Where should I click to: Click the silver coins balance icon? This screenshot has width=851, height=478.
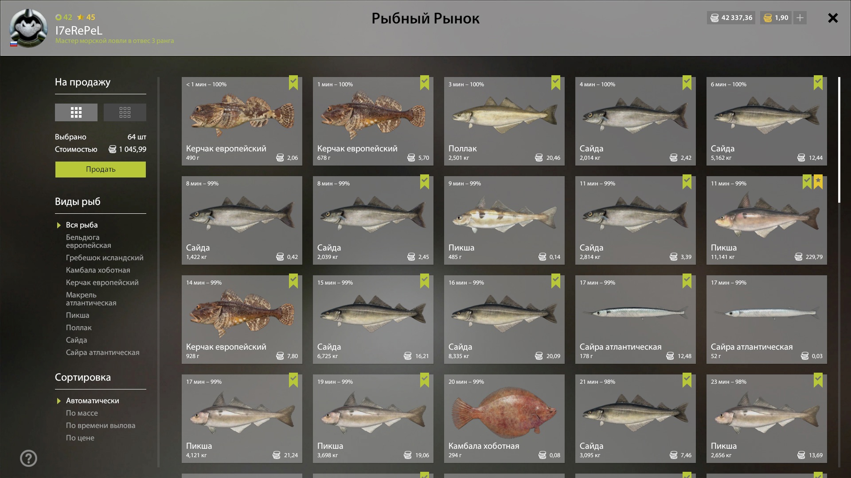point(714,18)
